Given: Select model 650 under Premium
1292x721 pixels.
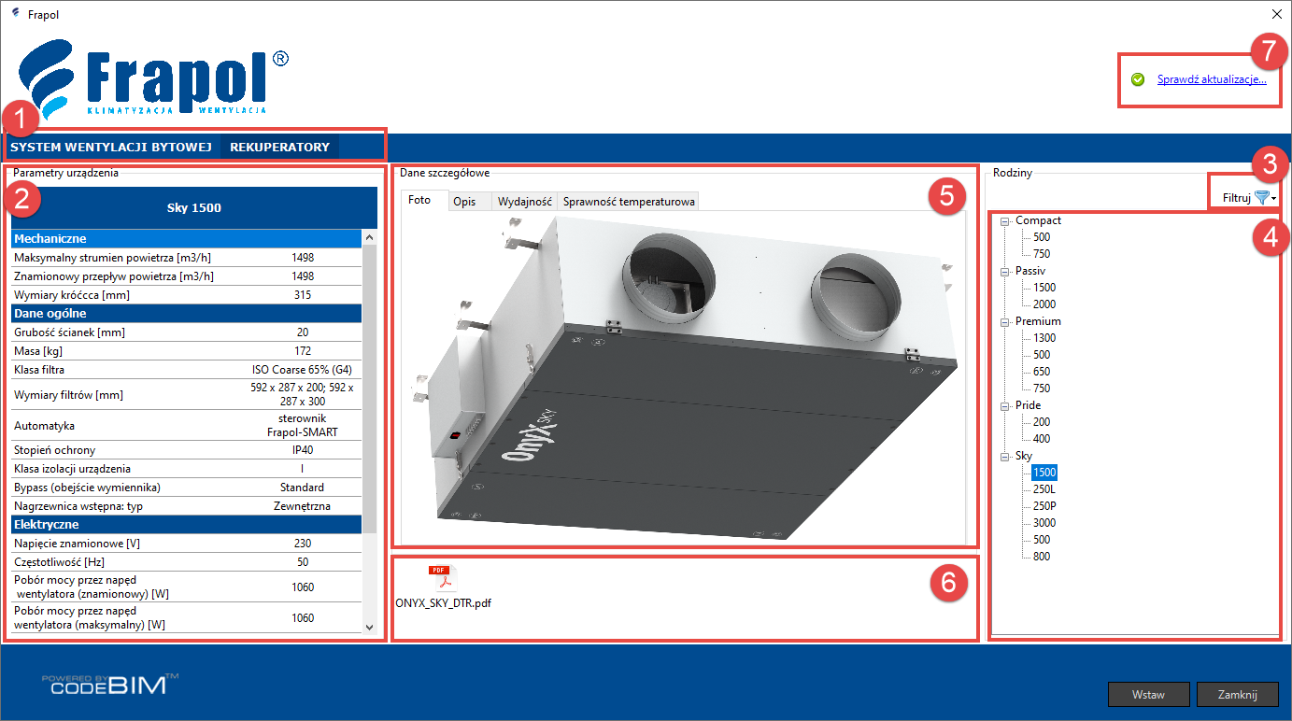Looking at the screenshot, I should pyautogui.click(x=1042, y=372).
